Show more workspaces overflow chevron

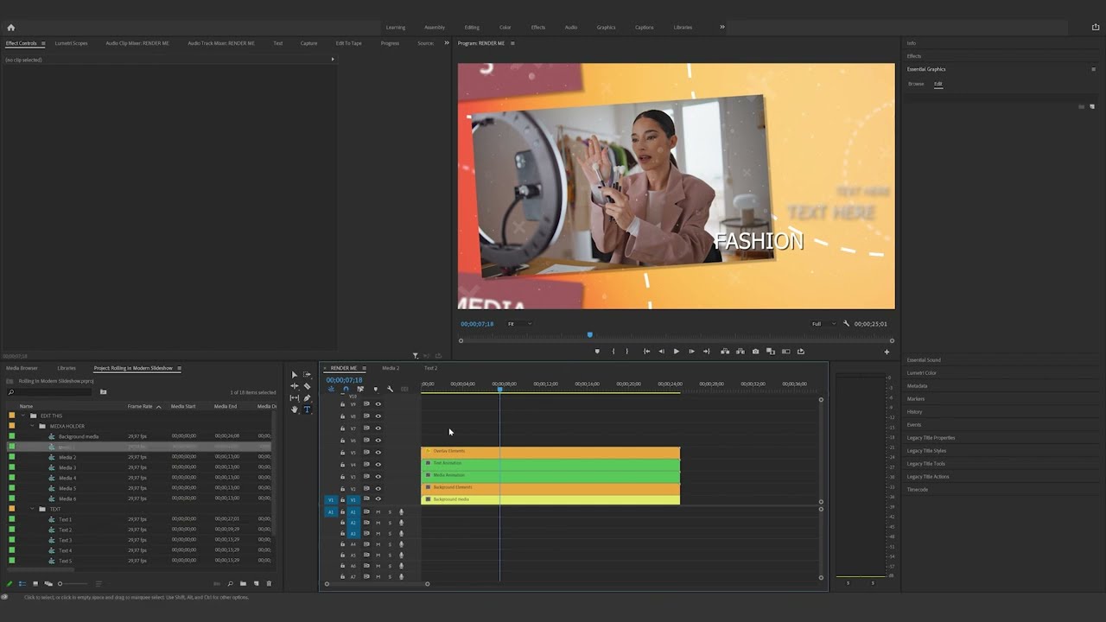pyautogui.click(x=722, y=27)
